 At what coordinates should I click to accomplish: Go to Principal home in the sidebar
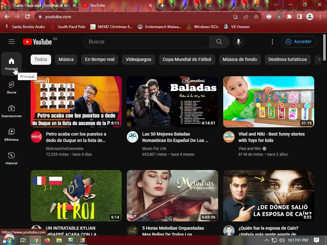(11, 64)
